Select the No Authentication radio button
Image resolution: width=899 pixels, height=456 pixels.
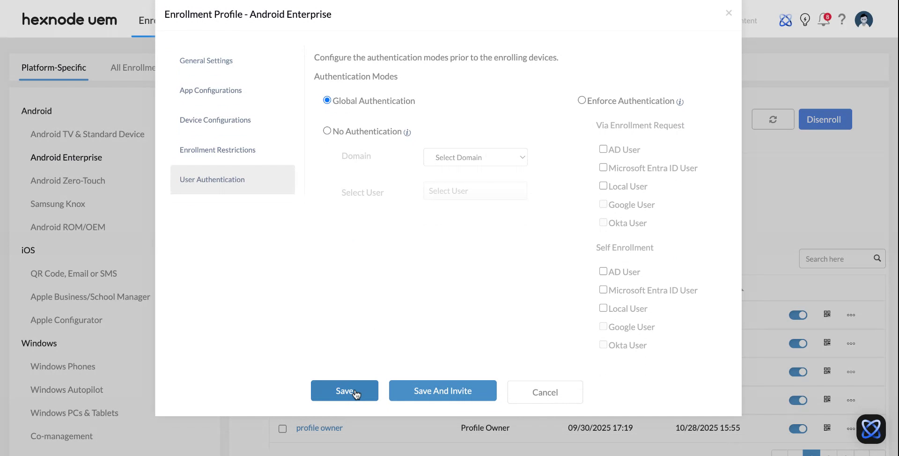click(327, 131)
